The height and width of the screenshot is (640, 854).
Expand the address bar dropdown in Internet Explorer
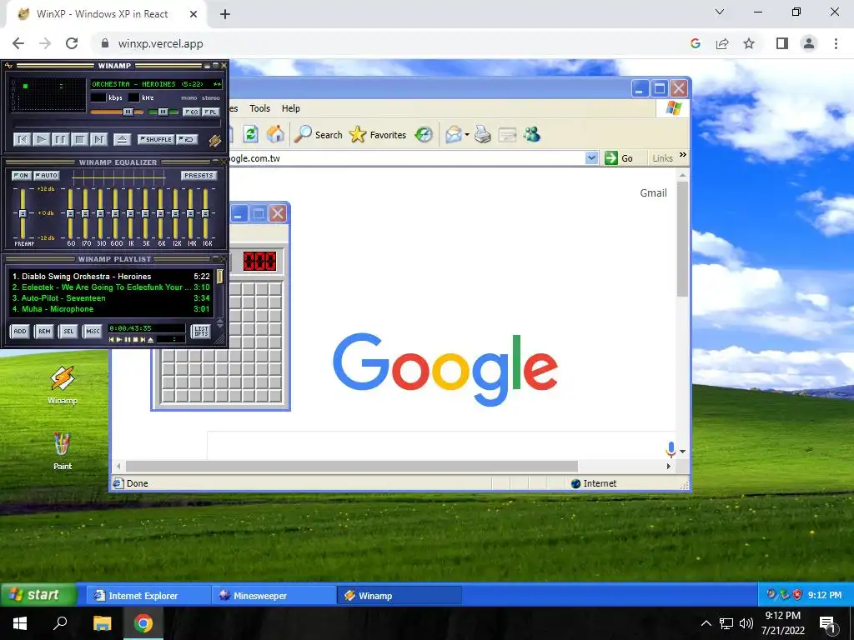pos(591,158)
